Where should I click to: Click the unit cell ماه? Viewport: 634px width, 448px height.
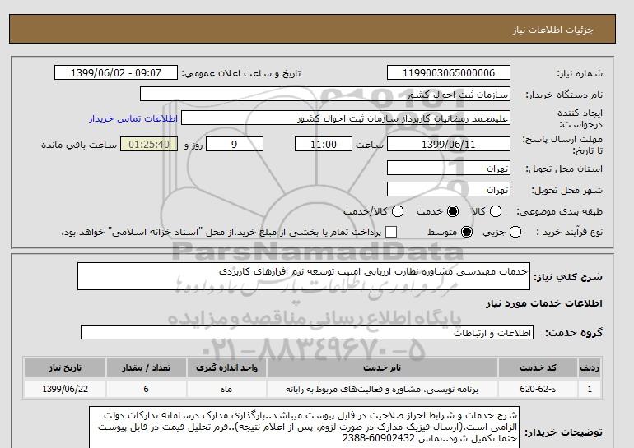tap(226, 389)
